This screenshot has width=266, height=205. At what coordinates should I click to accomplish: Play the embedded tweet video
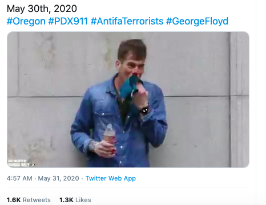tap(128, 100)
